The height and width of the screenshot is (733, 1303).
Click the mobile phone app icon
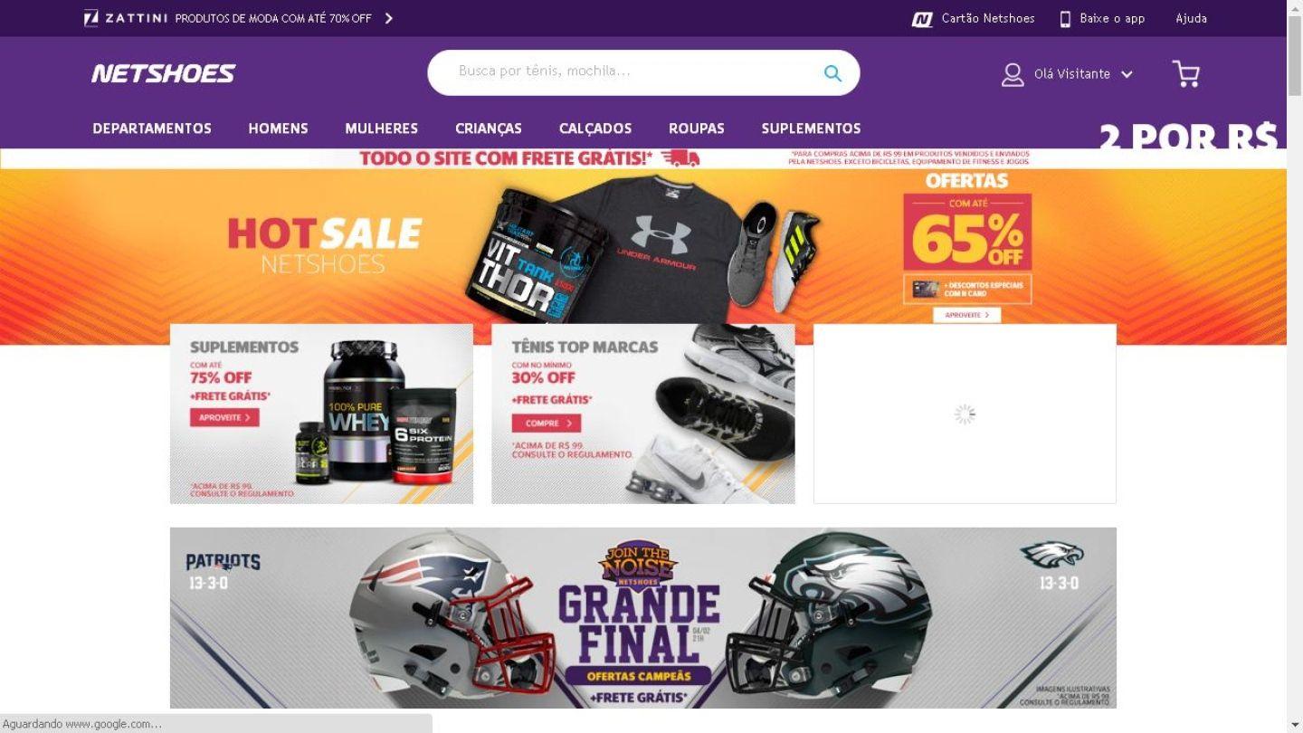point(1065,19)
